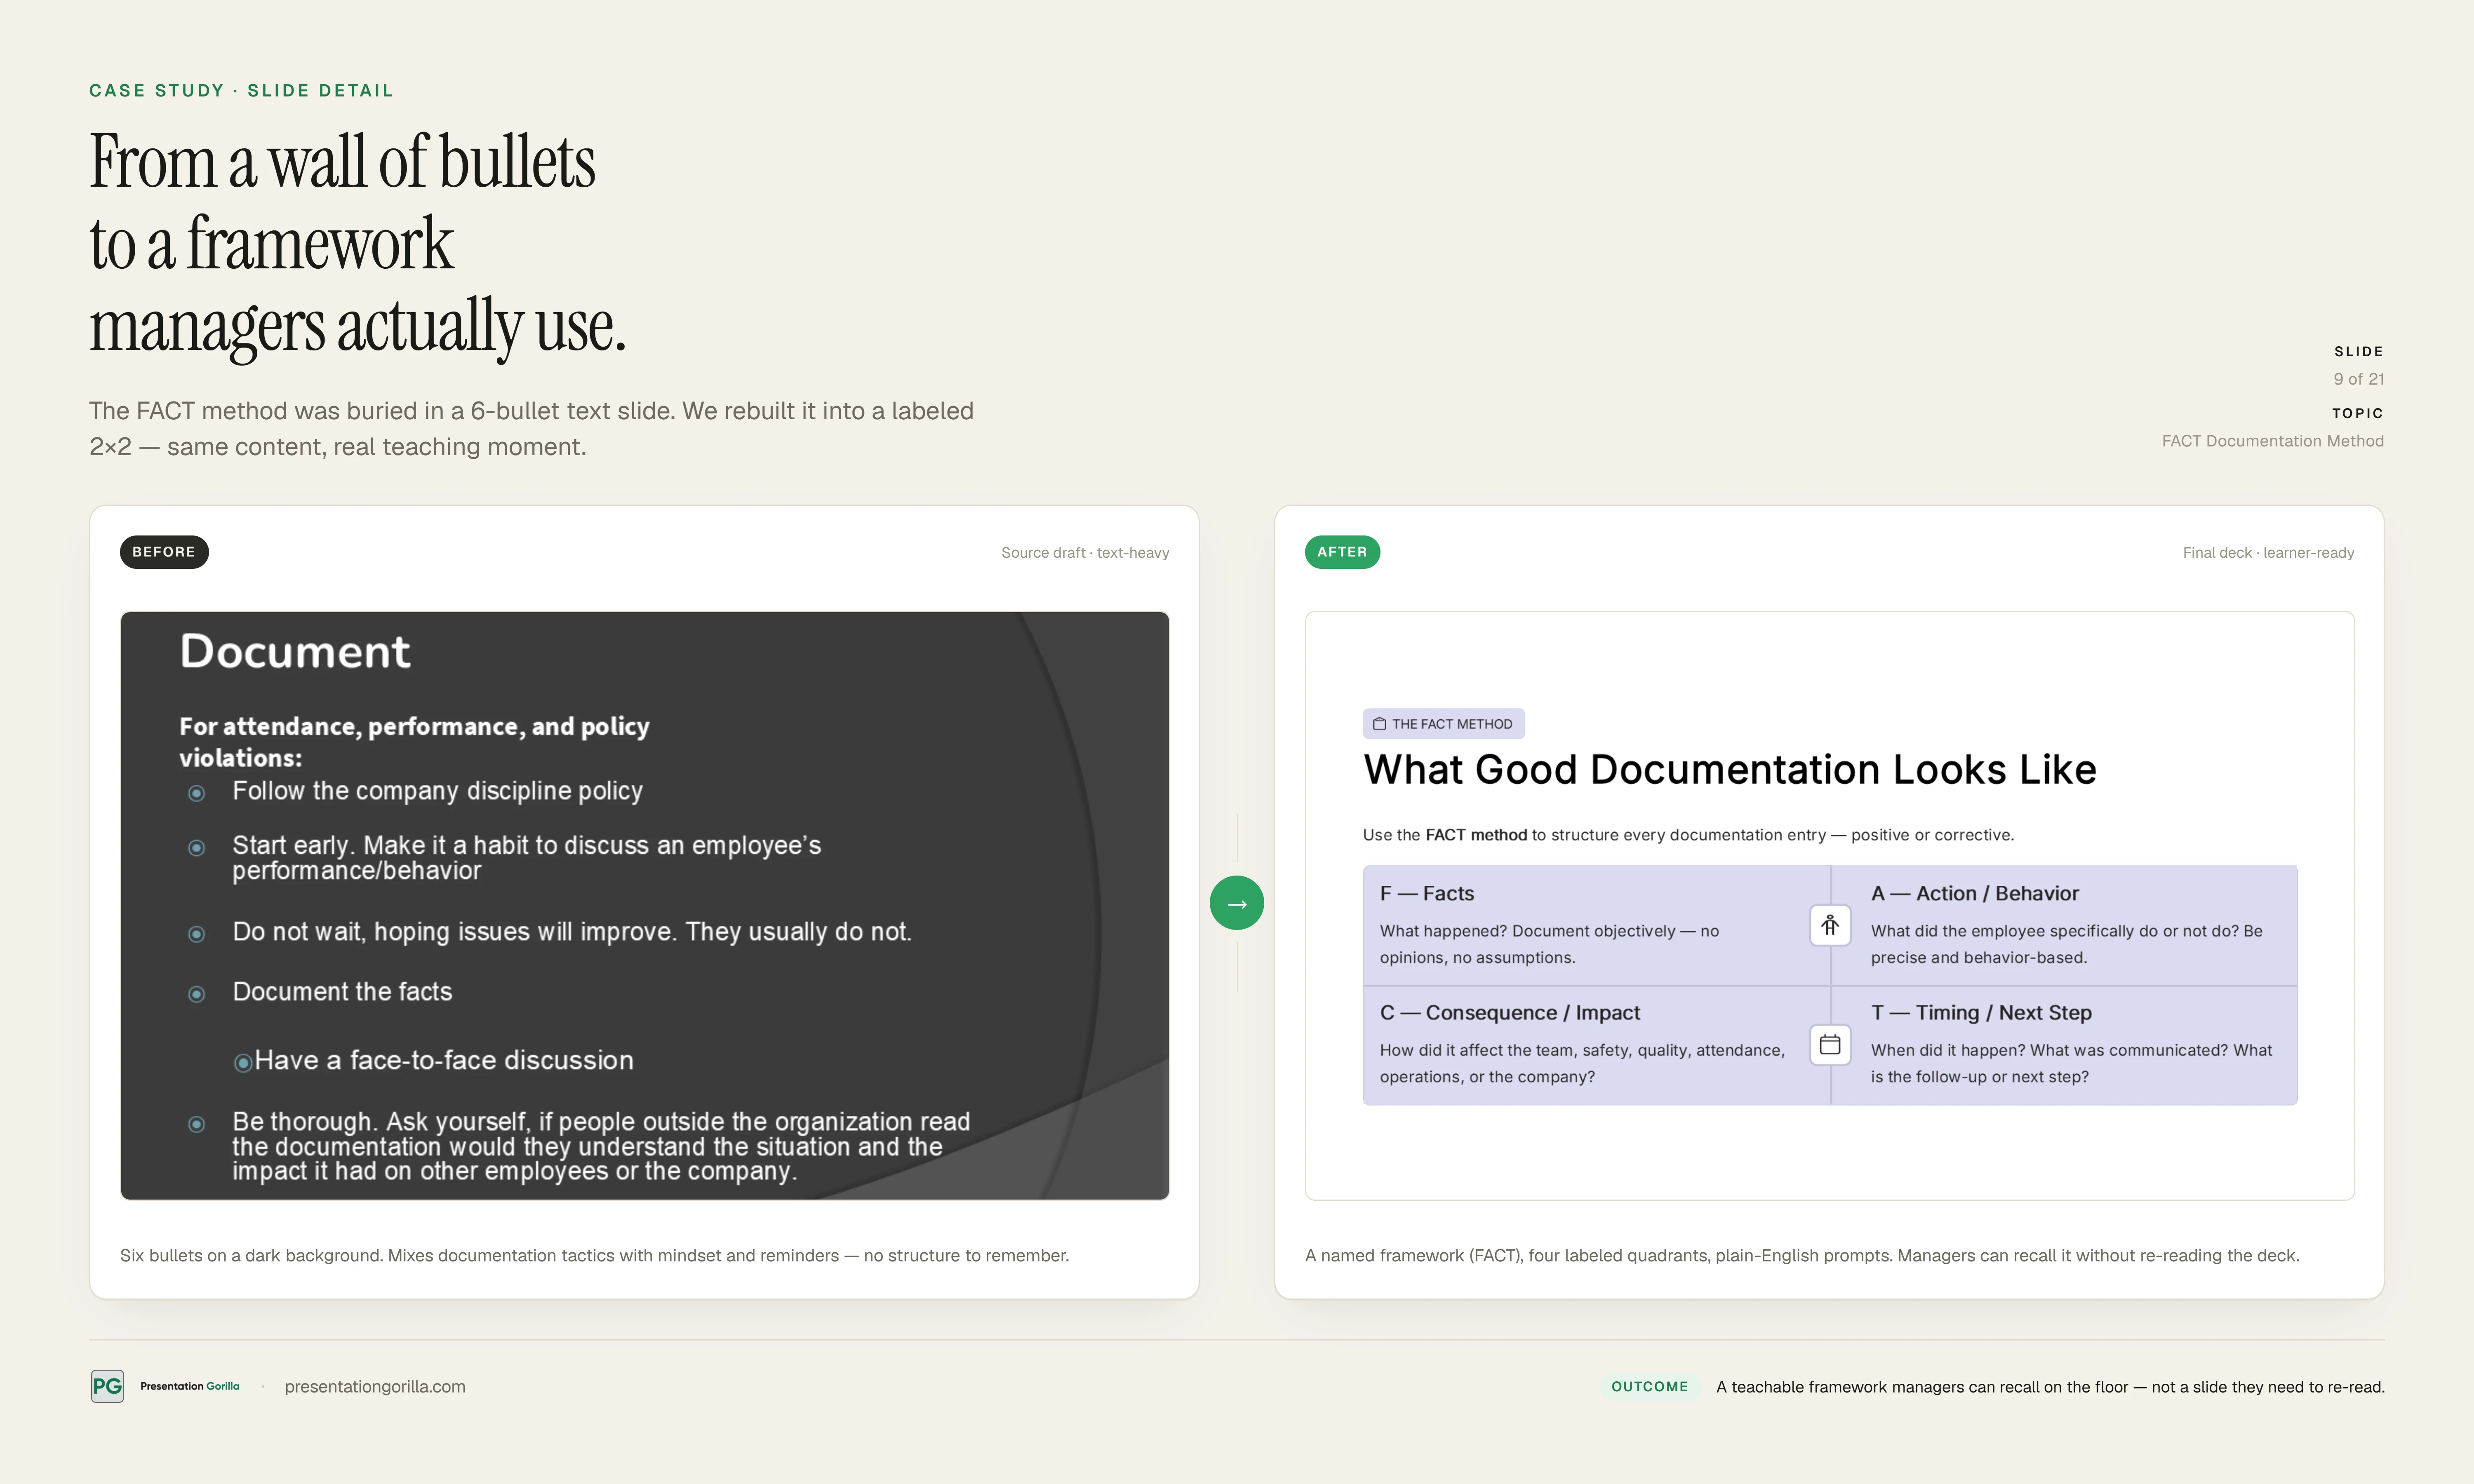Image resolution: width=2474 pixels, height=1484 pixels.
Task: Click the clipboard icon in THE FACT METHOD tag
Action: point(1379,724)
